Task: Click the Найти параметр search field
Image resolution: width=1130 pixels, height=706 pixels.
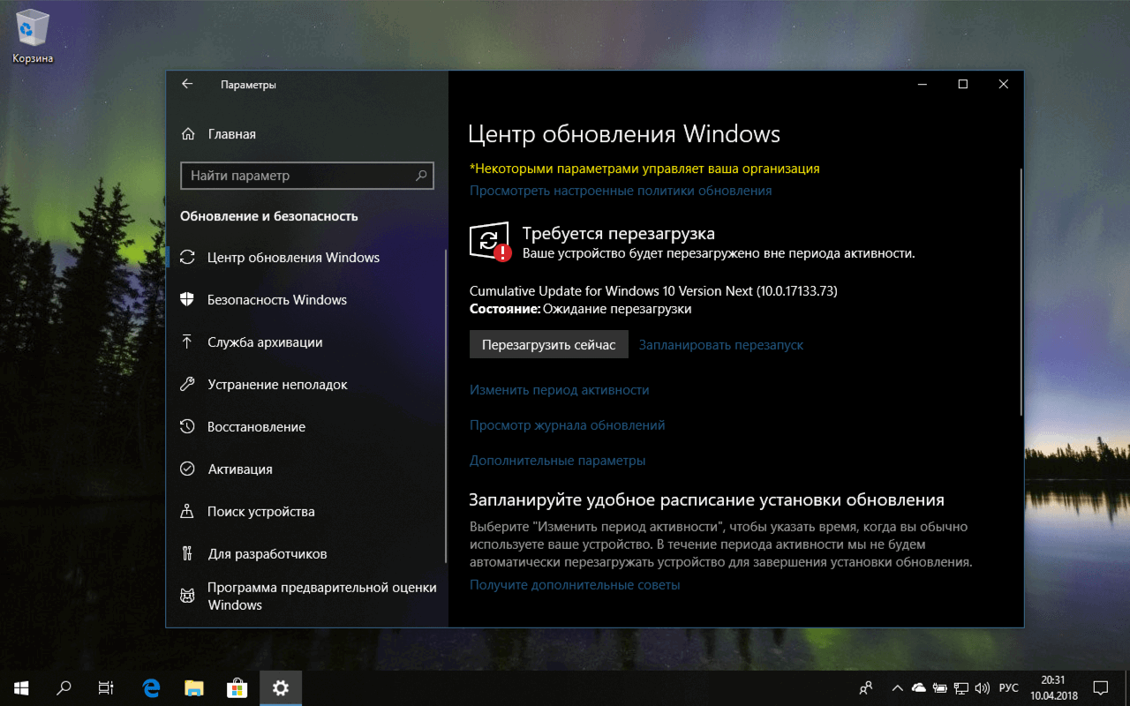Action: pos(306,176)
